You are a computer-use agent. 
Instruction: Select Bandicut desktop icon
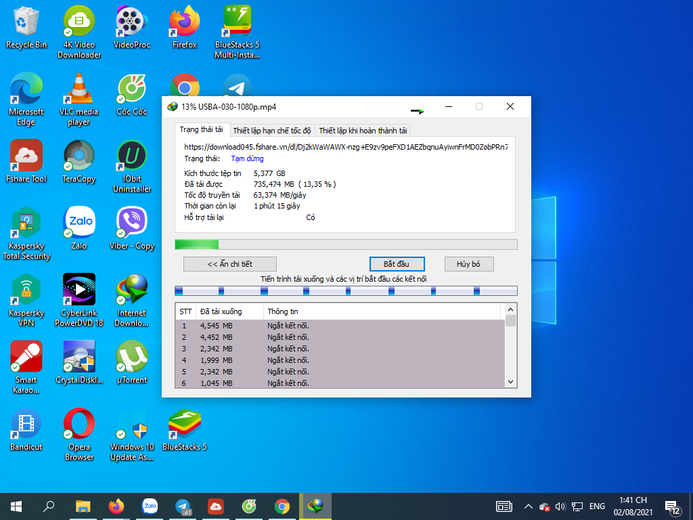pyautogui.click(x=26, y=430)
